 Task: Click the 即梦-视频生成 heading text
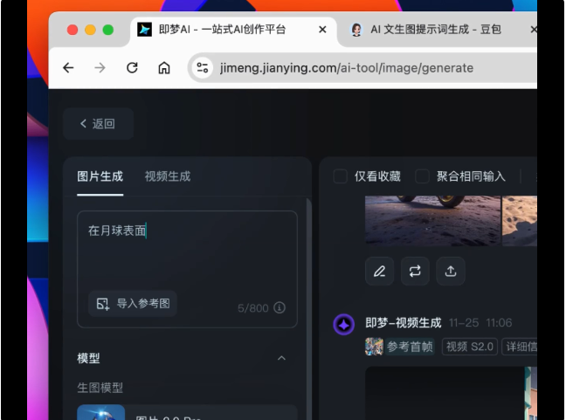[404, 323]
